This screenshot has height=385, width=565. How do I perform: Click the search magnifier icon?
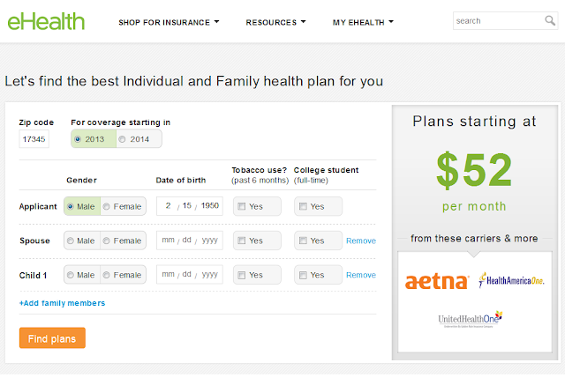click(x=550, y=21)
